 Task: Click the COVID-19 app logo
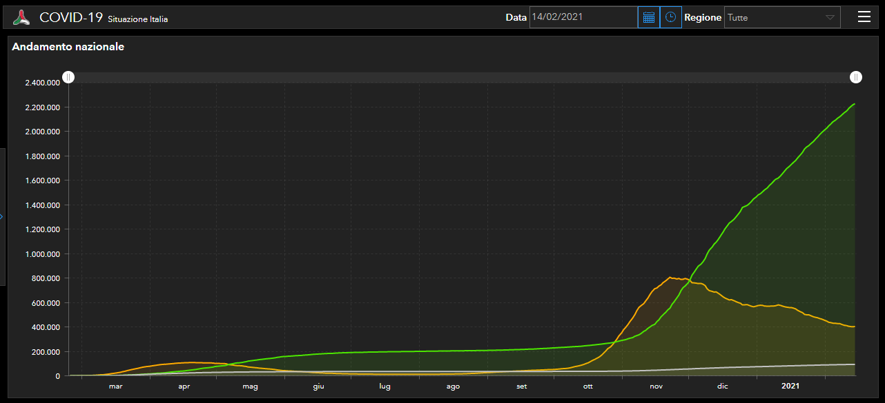23,18
